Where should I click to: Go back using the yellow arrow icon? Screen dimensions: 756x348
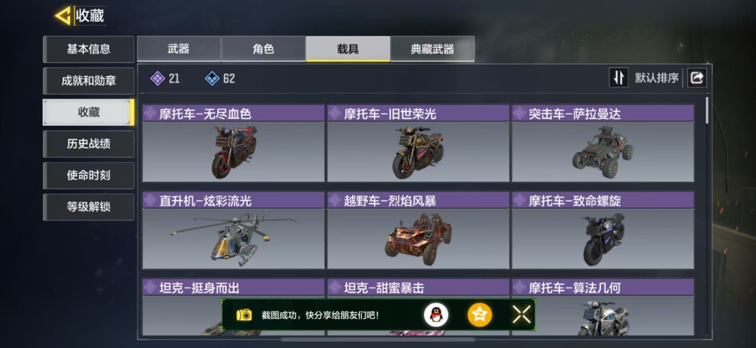pyautogui.click(x=63, y=16)
